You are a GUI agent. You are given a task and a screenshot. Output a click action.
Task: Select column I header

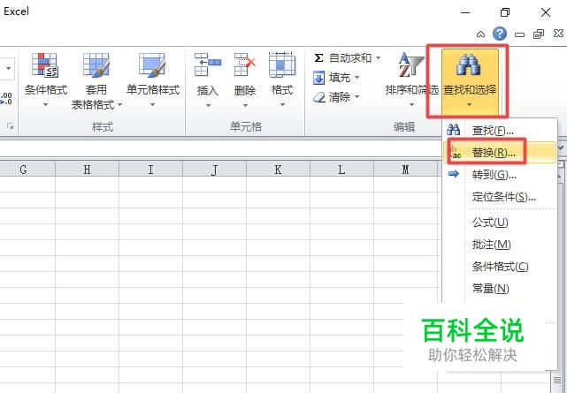point(150,169)
